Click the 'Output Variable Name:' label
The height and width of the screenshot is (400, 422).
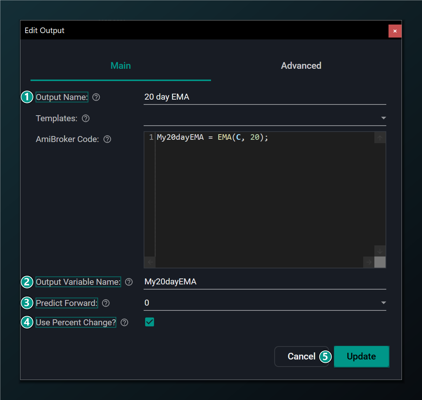click(x=78, y=282)
